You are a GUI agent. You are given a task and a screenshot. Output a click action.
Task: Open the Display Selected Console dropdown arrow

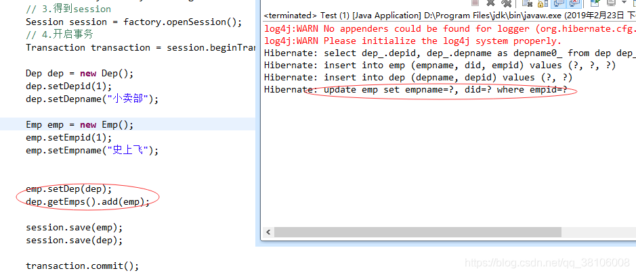tap(624, 3)
